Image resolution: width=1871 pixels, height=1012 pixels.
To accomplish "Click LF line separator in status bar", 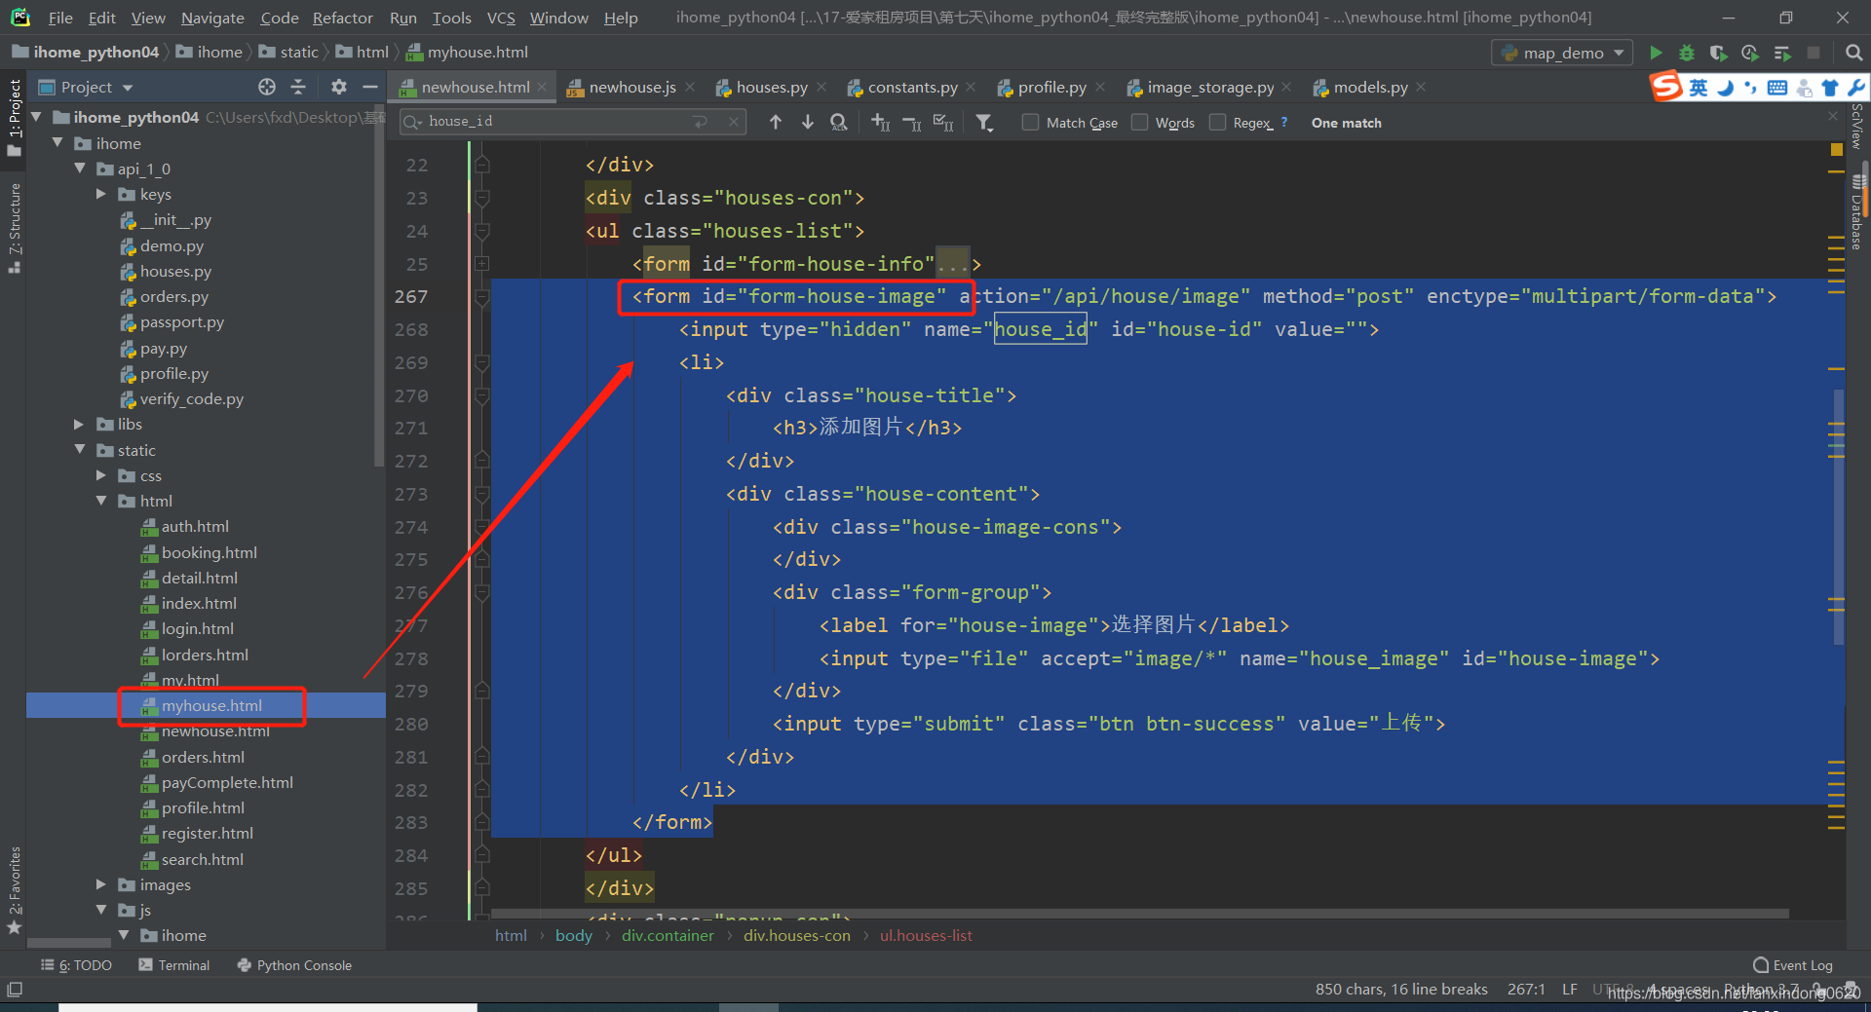I will tap(1570, 989).
